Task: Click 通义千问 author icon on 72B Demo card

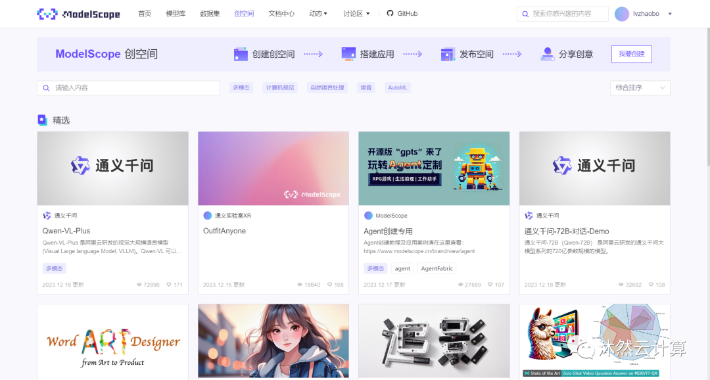Action: tap(529, 216)
